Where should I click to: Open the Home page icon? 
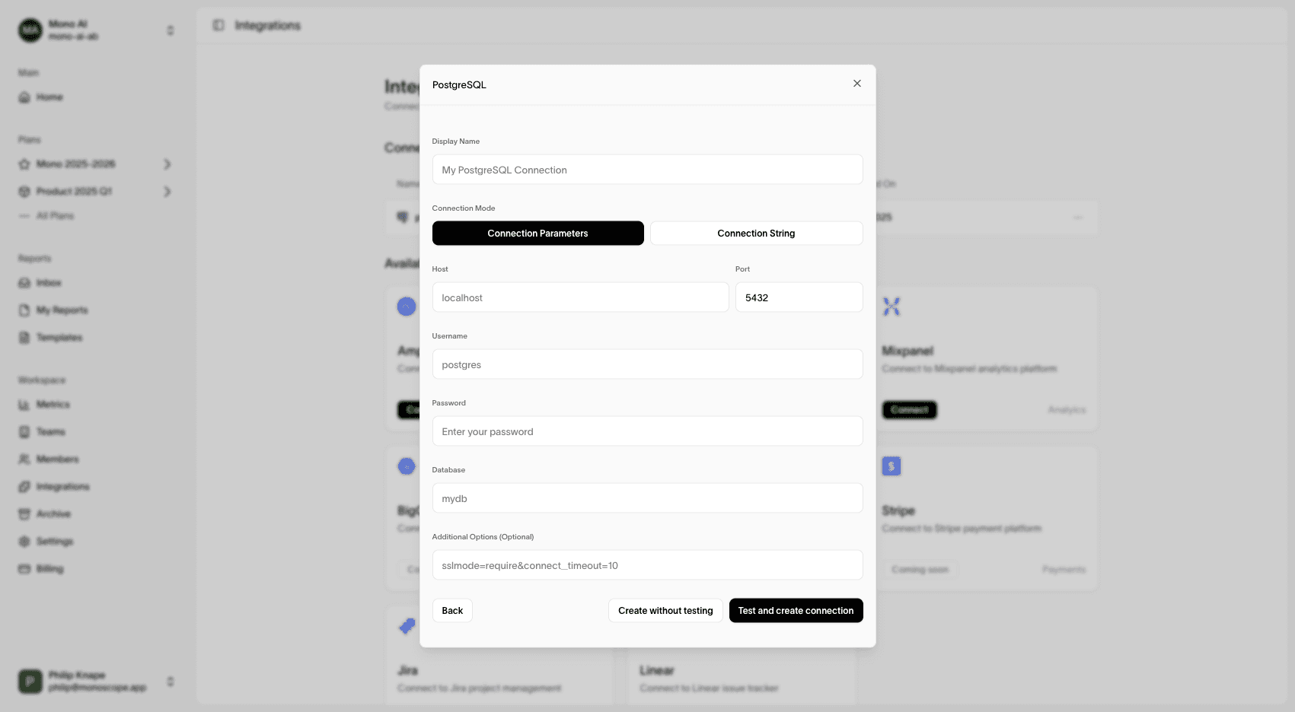pyautogui.click(x=24, y=97)
